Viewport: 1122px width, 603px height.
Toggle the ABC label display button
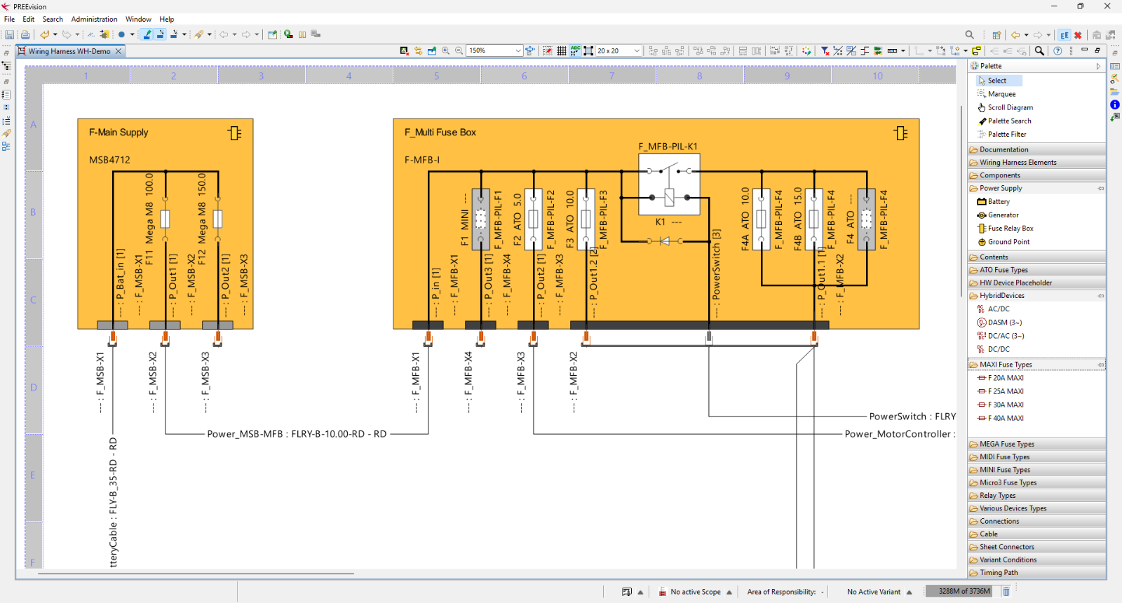click(x=575, y=50)
